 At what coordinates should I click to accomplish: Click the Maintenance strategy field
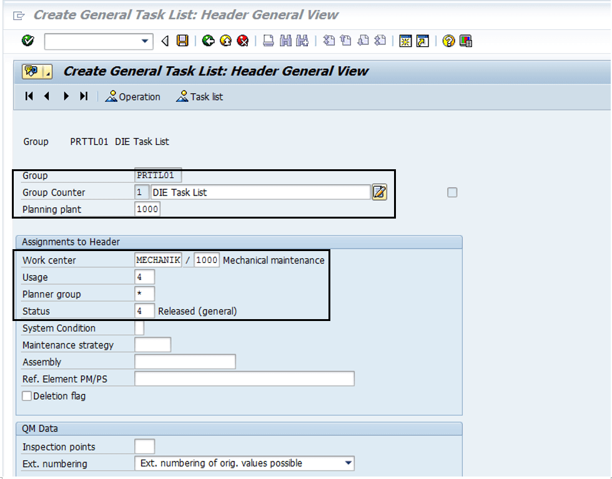coord(152,345)
